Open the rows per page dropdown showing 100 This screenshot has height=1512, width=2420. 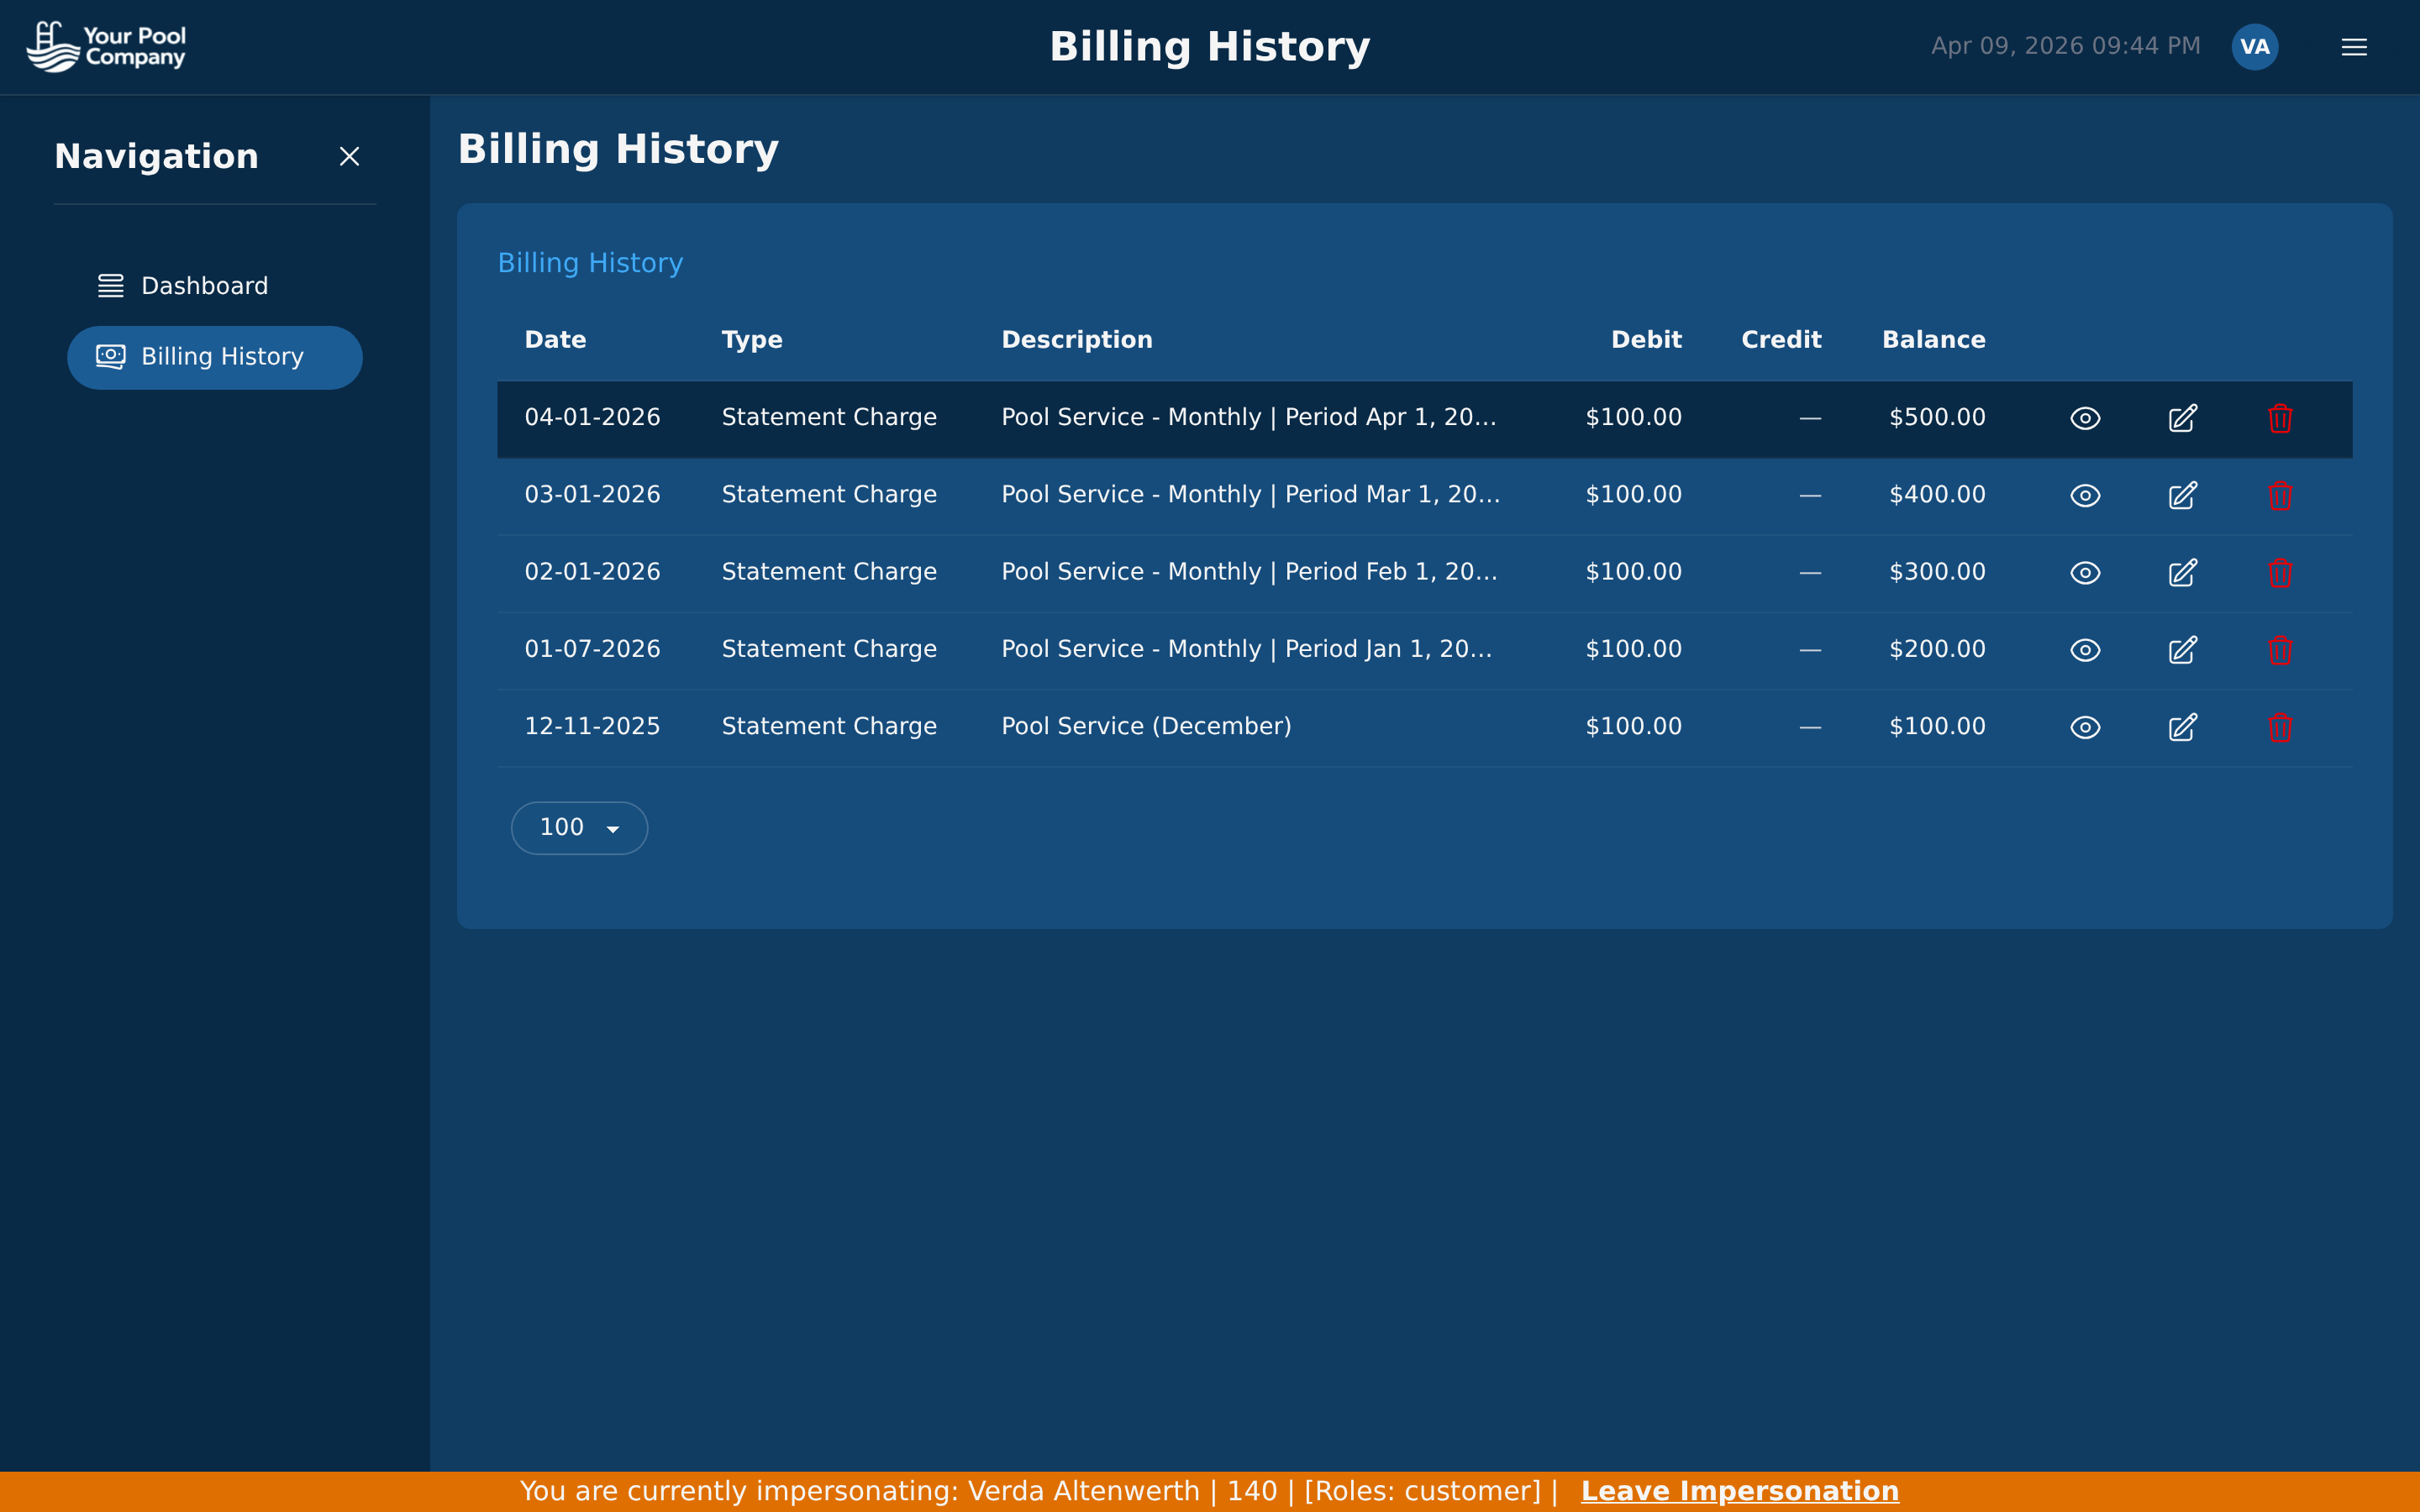point(579,827)
